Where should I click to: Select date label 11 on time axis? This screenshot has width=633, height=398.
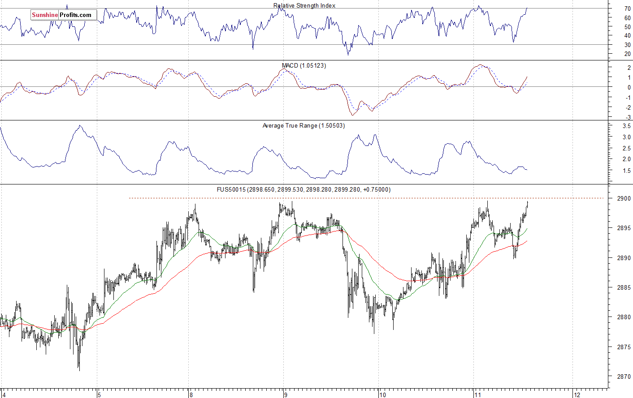(x=477, y=394)
